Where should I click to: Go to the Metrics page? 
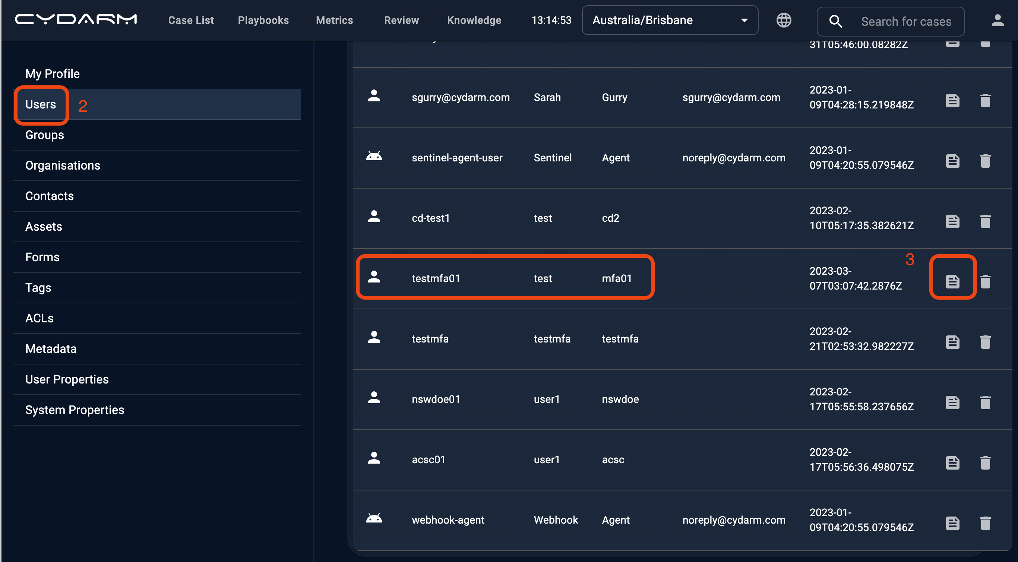point(334,20)
